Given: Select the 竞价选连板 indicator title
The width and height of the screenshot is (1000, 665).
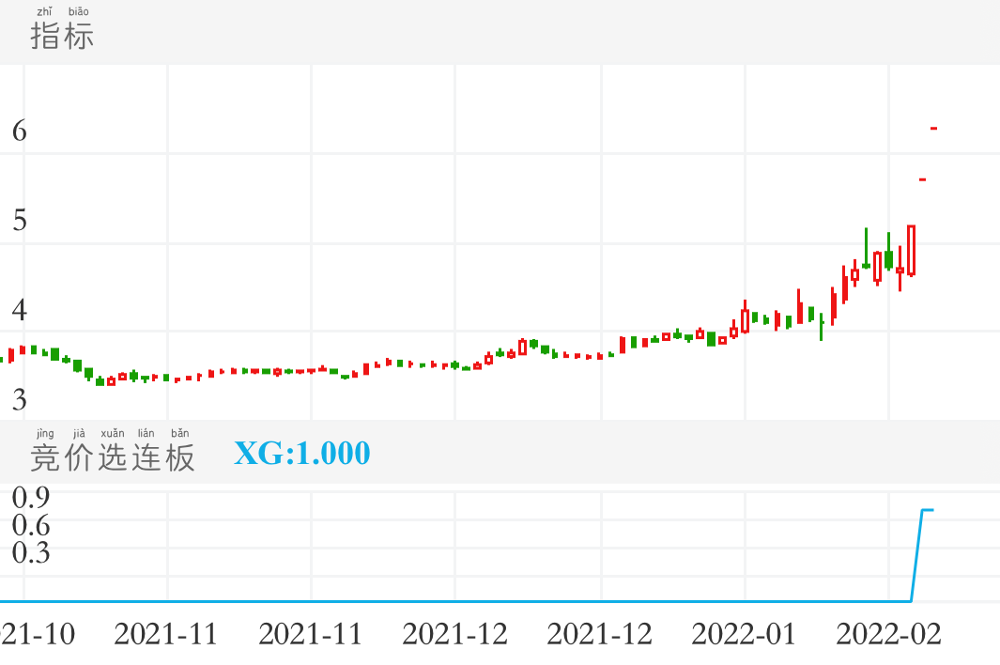Looking at the screenshot, I should (x=113, y=456).
